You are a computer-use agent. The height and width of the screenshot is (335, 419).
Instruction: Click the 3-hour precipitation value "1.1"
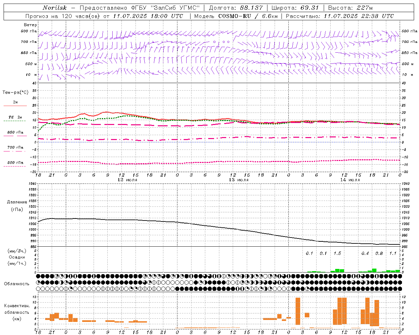pos(393,254)
